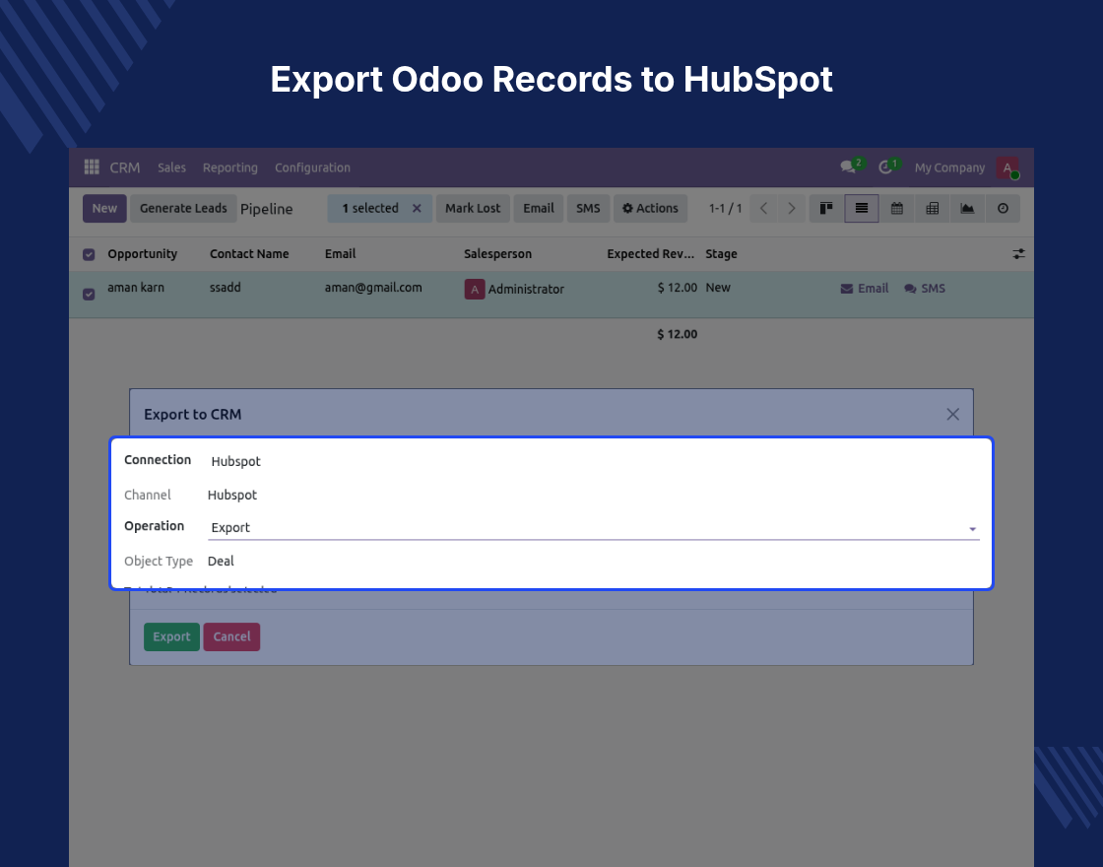This screenshot has width=1103, height=867.
Task: Click the New button
Action: pyautogui.click(x=104, y=208)
